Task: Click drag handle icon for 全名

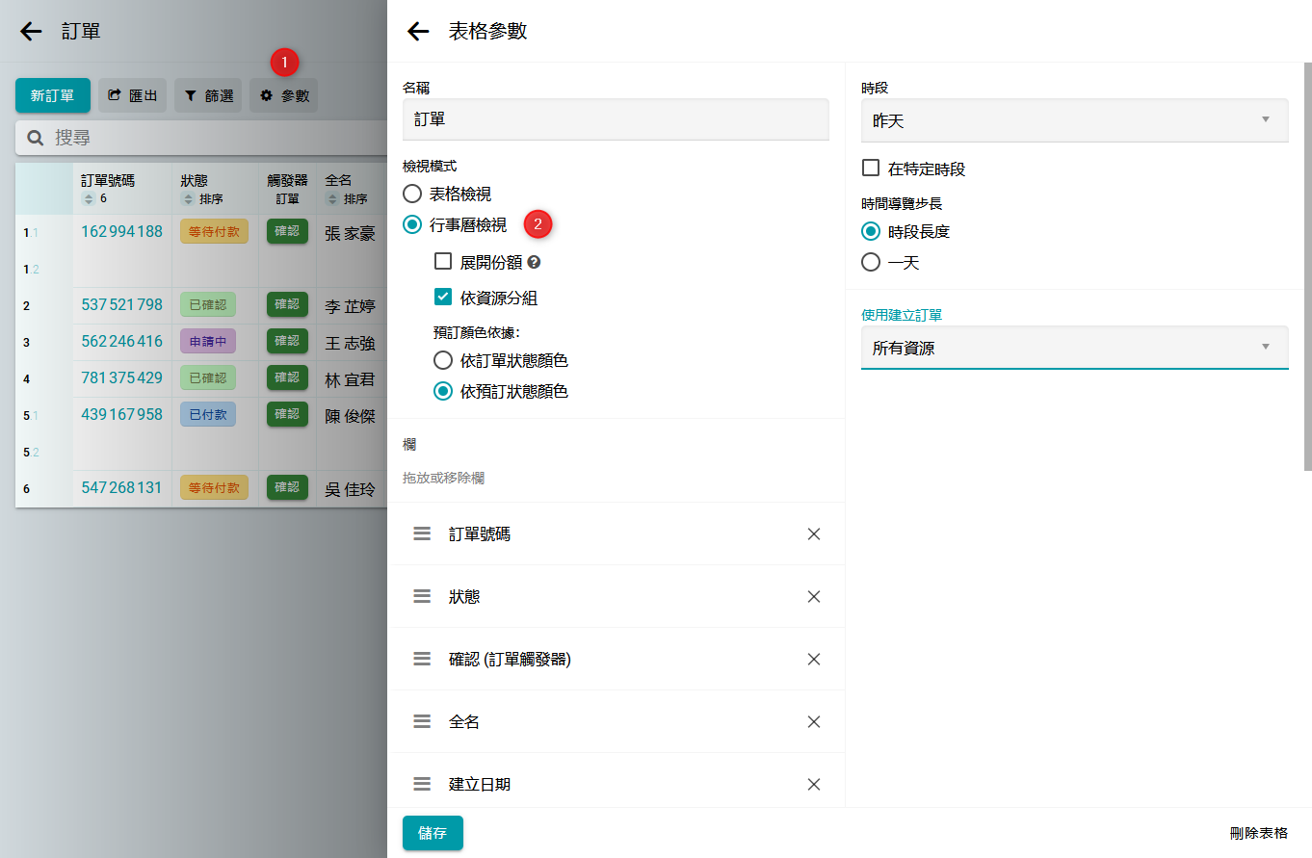Action: [x=422, y=721]
